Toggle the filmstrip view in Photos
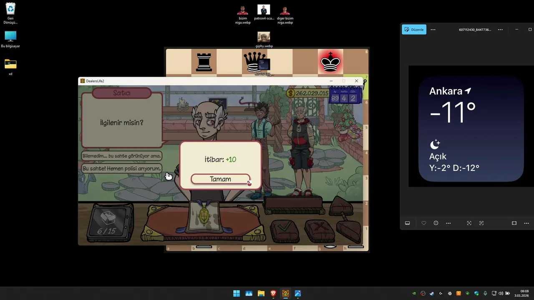The width and height of the screenshot is (534, 300). point(408,223)
